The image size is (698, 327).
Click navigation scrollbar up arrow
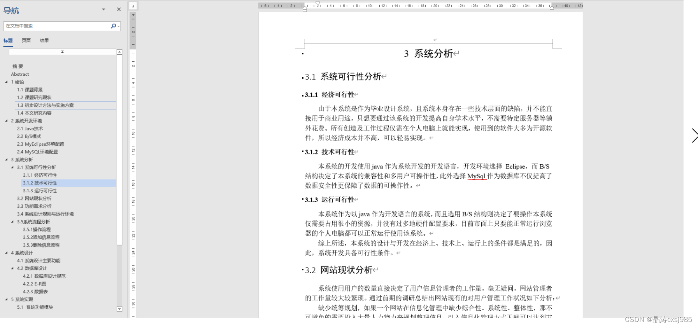tap(119, 52)
